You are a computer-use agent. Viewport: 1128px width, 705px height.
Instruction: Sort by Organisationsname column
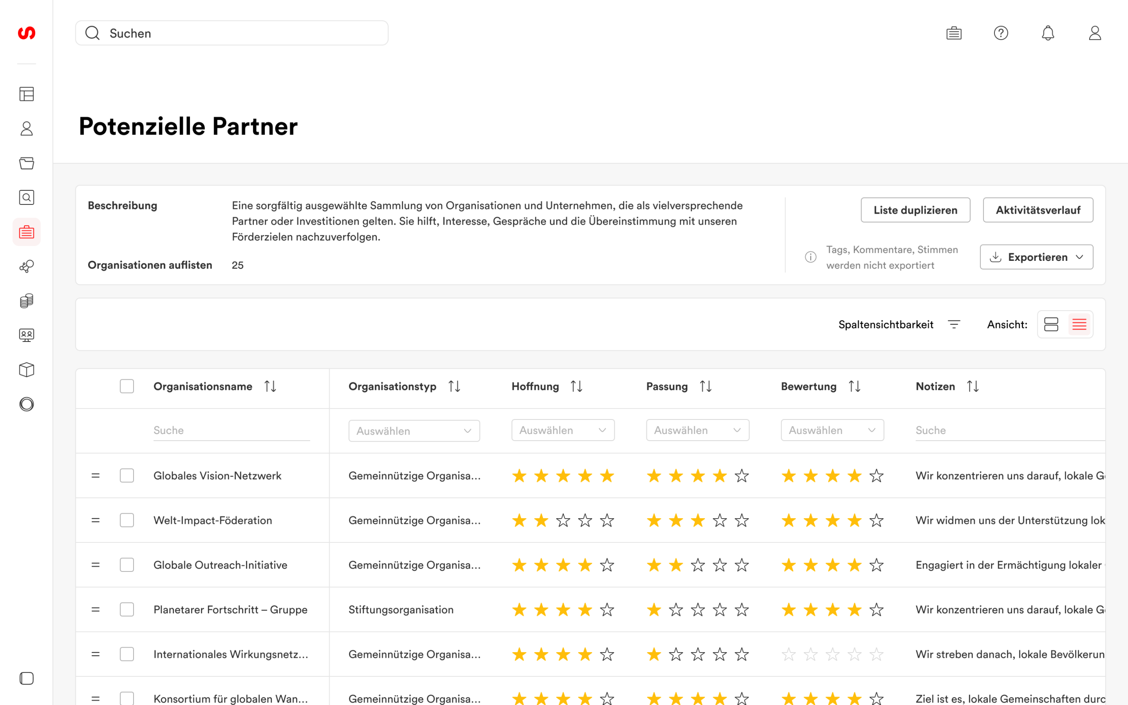(271, 386)
